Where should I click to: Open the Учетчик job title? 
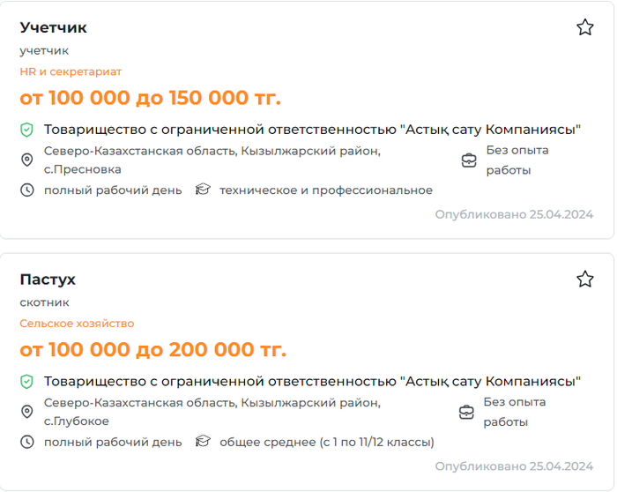pyautogui.click(x=54, y=27)
